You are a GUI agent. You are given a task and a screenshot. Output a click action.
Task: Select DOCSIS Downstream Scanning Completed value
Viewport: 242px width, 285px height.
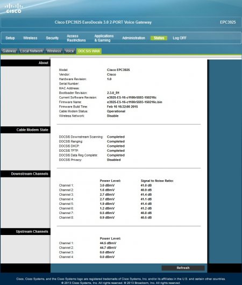[116, 137]
